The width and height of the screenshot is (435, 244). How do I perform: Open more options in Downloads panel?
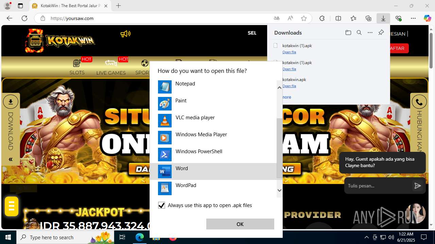[370, 33]
